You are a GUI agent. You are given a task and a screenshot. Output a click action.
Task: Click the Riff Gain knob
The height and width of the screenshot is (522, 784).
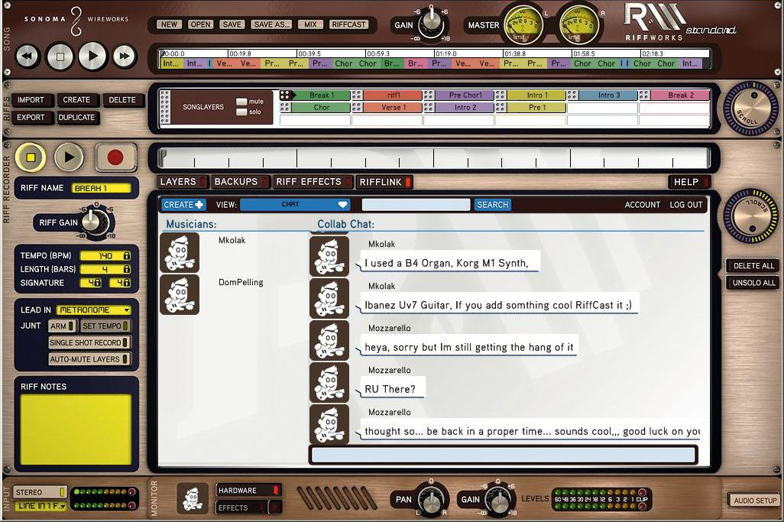93,221
